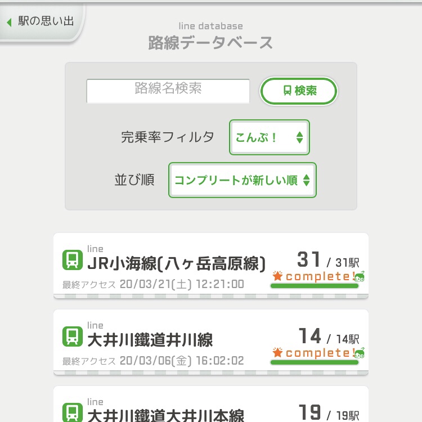Click the orange star on 大井川鐵道井川線 complete badge

(277, 352)
